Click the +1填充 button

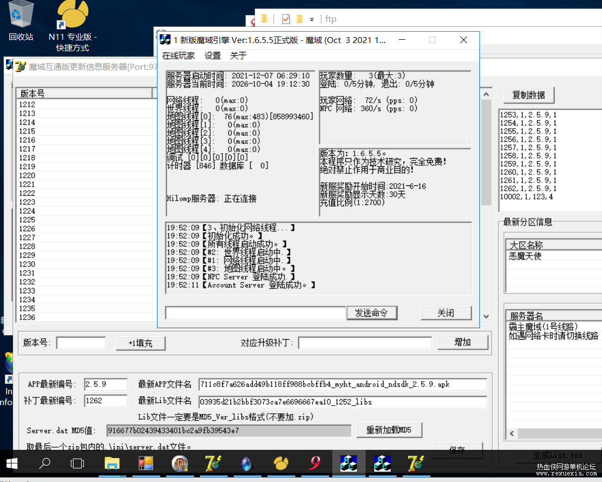click(x=141, y=343)
